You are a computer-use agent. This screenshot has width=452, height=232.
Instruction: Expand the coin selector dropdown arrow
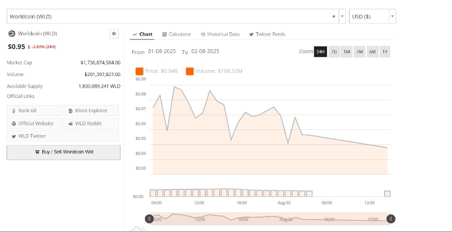click(342, 16)
